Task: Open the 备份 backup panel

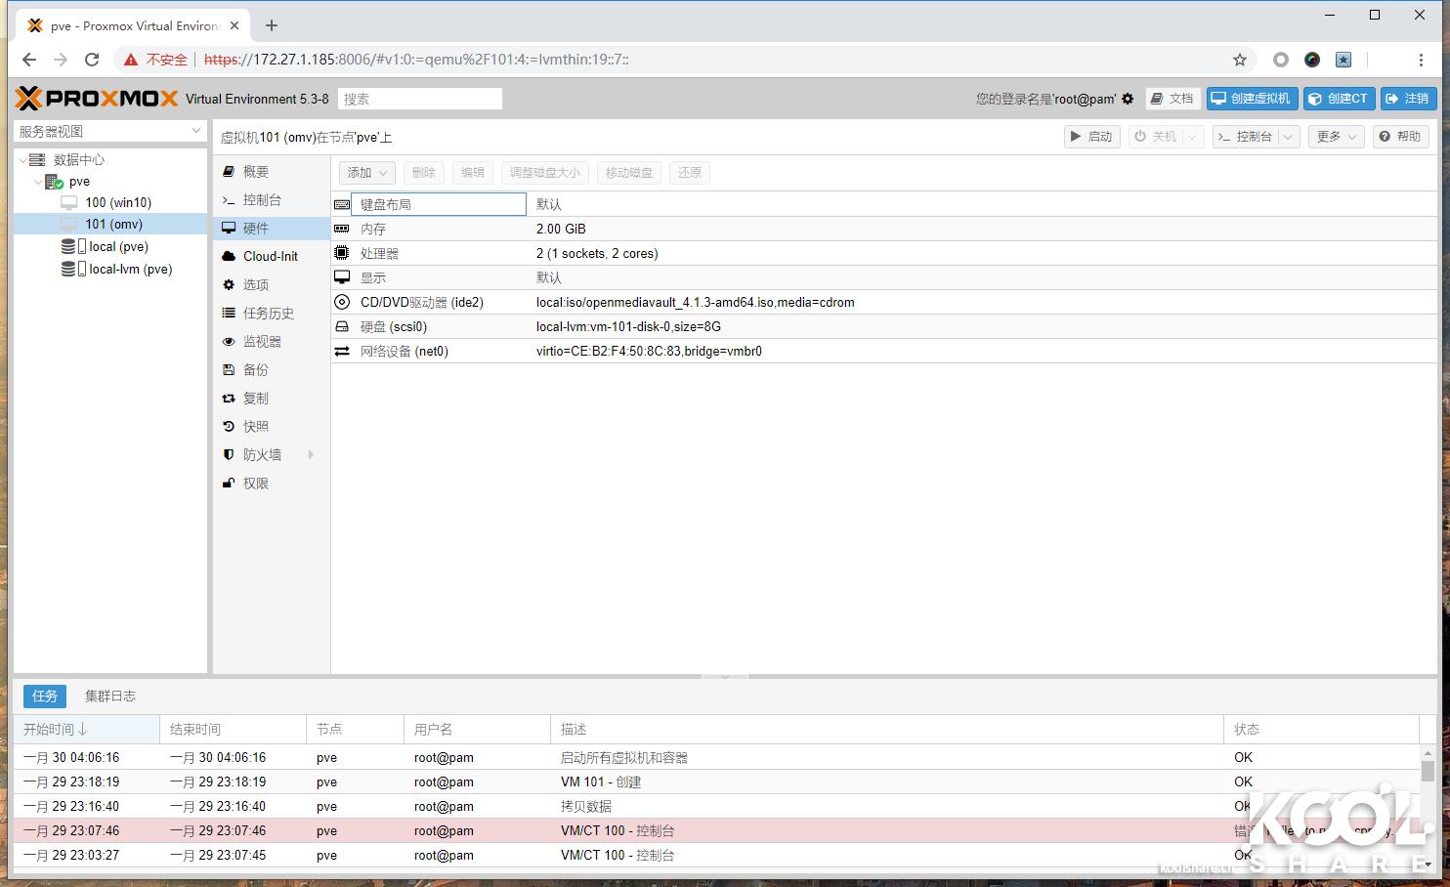Action: pos(255,369)
